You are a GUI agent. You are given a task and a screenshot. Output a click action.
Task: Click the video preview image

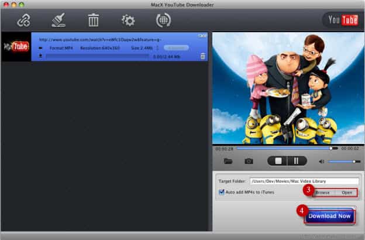[x=288, y=88]
